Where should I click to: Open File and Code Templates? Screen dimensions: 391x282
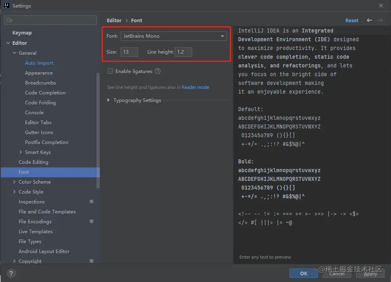pos(47,211)
